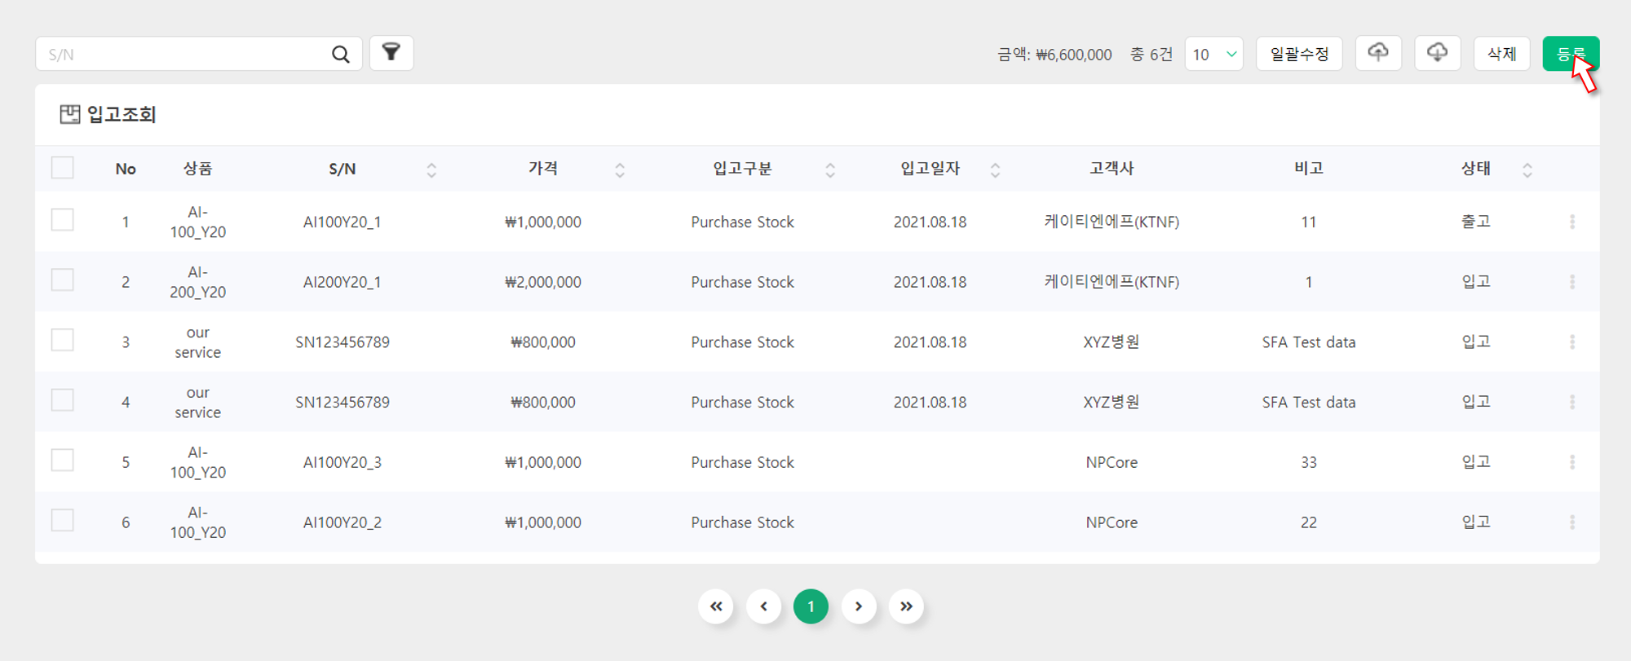Click the cloud download icon
The image size is (1631, 661).
click(x=1437, y=53)
